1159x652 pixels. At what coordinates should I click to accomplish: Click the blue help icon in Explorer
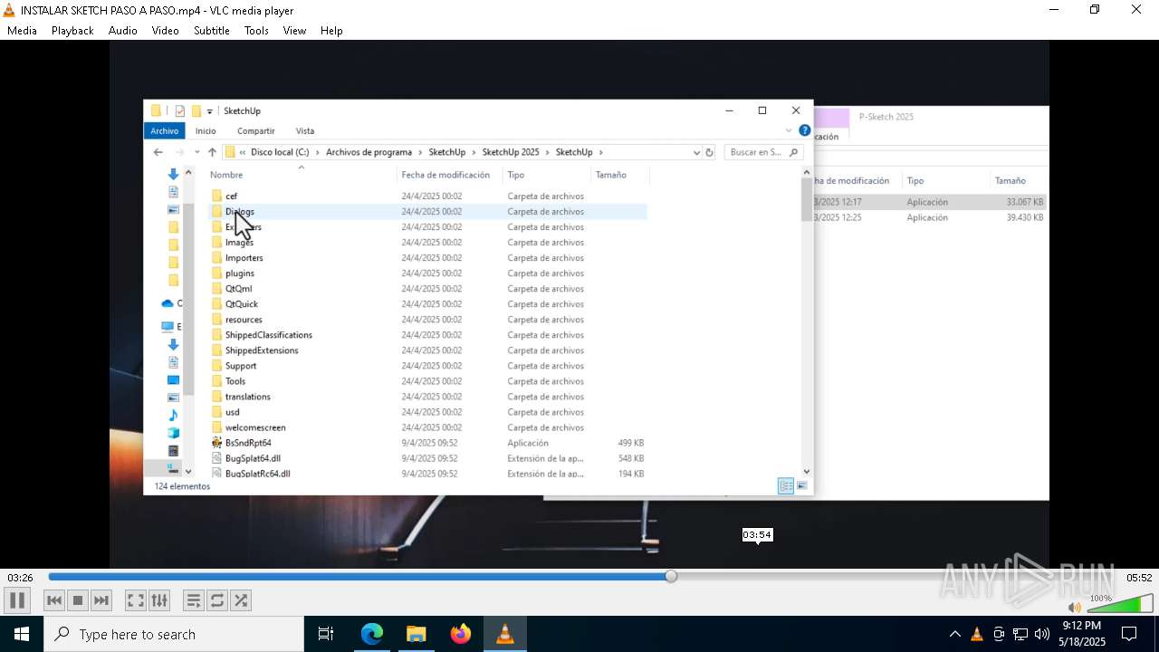click(804, 131)
